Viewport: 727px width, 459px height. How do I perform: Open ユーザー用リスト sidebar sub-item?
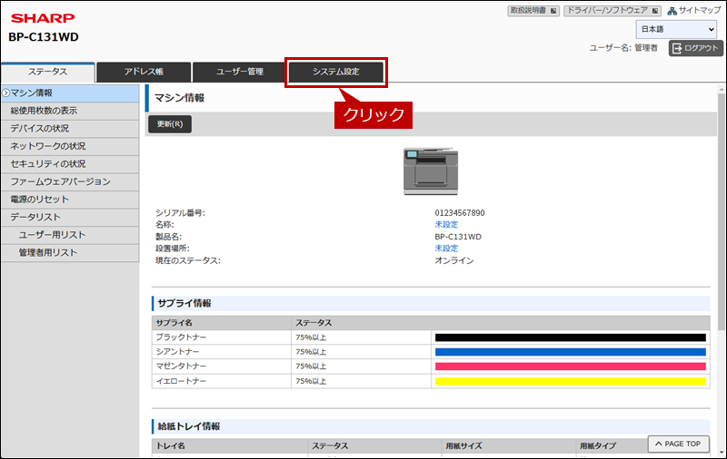pyautogui.click(x=70, y=235)
